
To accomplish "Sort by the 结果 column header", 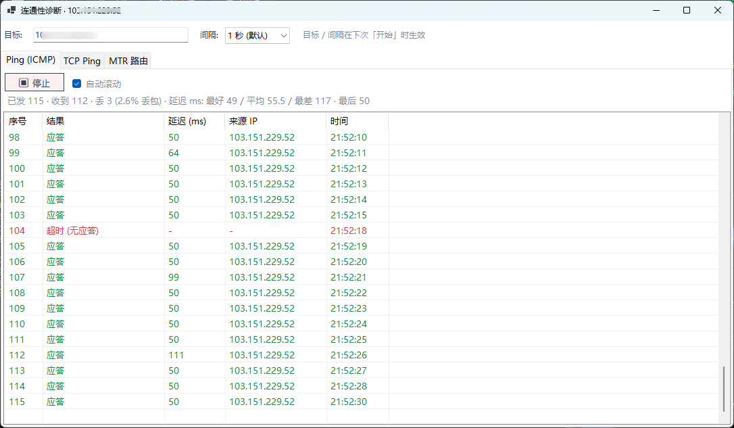I will point(103,121).
